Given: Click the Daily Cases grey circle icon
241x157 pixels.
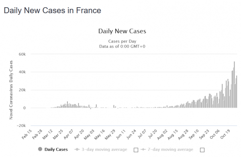Looking at the screenshot, I should tap(40, 149).
